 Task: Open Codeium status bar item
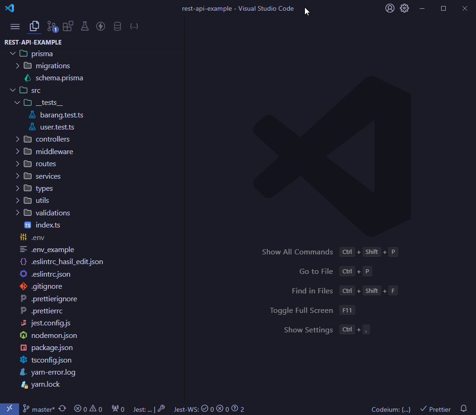coord(391,409)
